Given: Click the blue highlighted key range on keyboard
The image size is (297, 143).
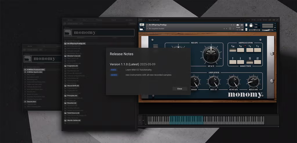Looking at the screenshot, I should (x=186, y=120).
